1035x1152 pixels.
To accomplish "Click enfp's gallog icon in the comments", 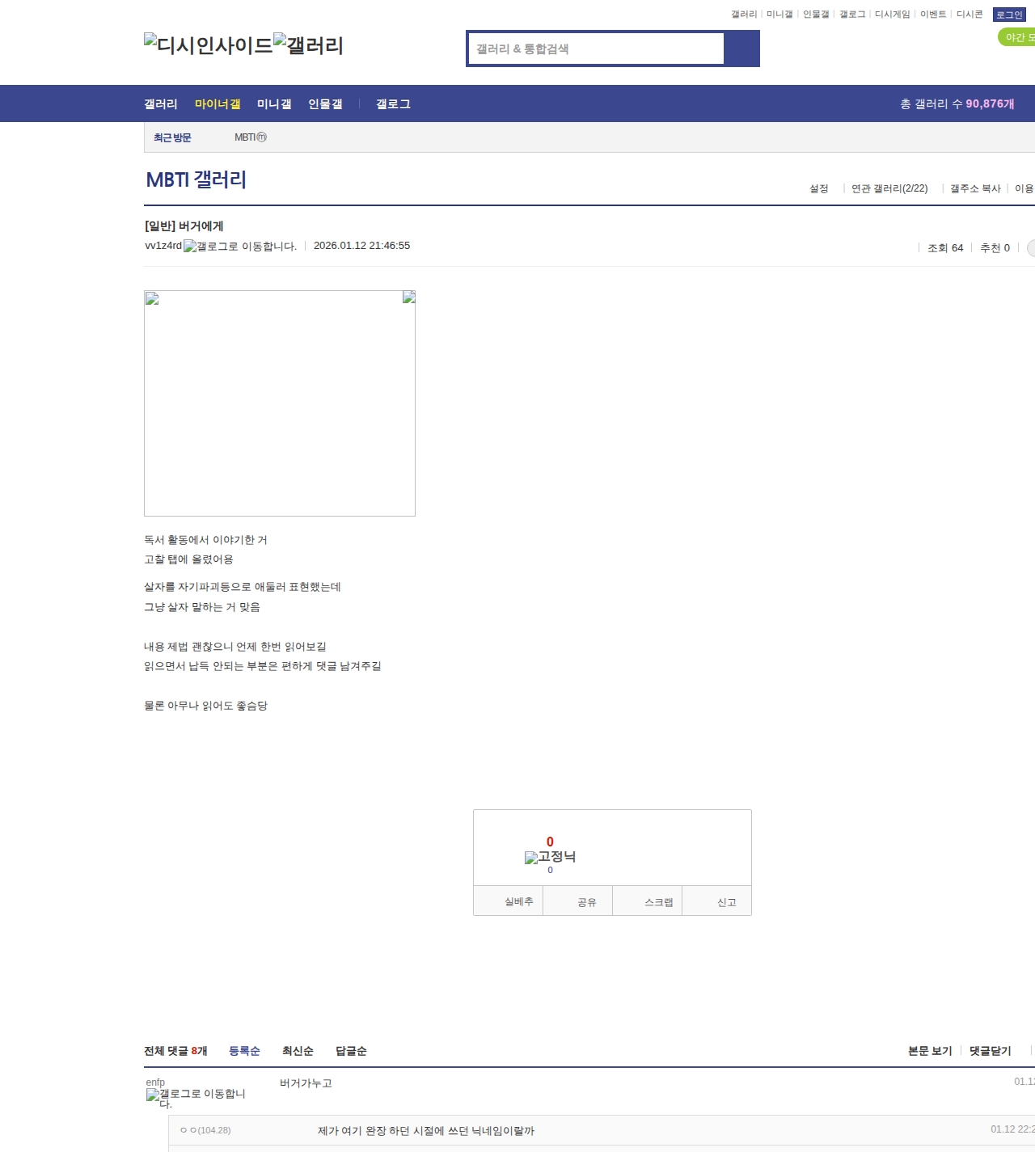I will pyautogui.click(x=153, y=1095).
